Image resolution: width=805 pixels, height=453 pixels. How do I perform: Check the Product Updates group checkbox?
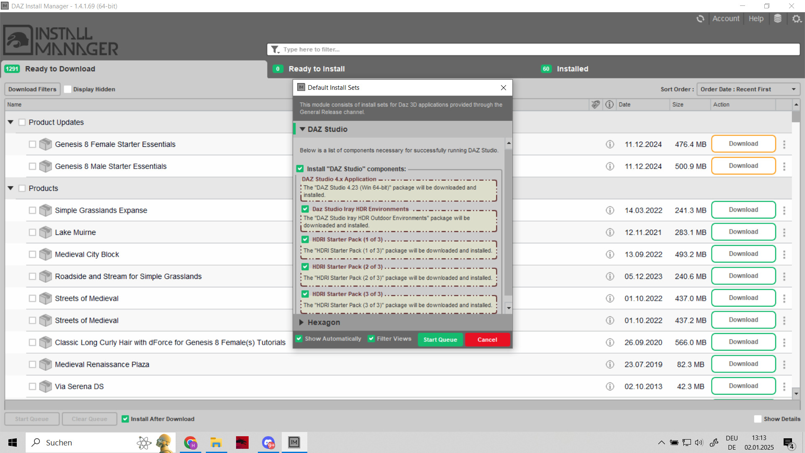22,122
